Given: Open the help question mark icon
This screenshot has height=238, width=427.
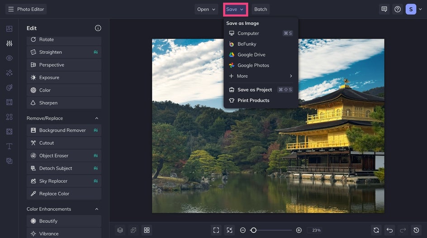Looking at the screenshot, I should [x=398, y=9].
